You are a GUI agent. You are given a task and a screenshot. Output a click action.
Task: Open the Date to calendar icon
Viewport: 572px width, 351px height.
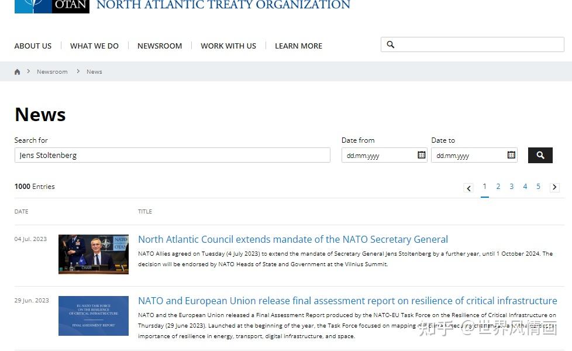511,155
